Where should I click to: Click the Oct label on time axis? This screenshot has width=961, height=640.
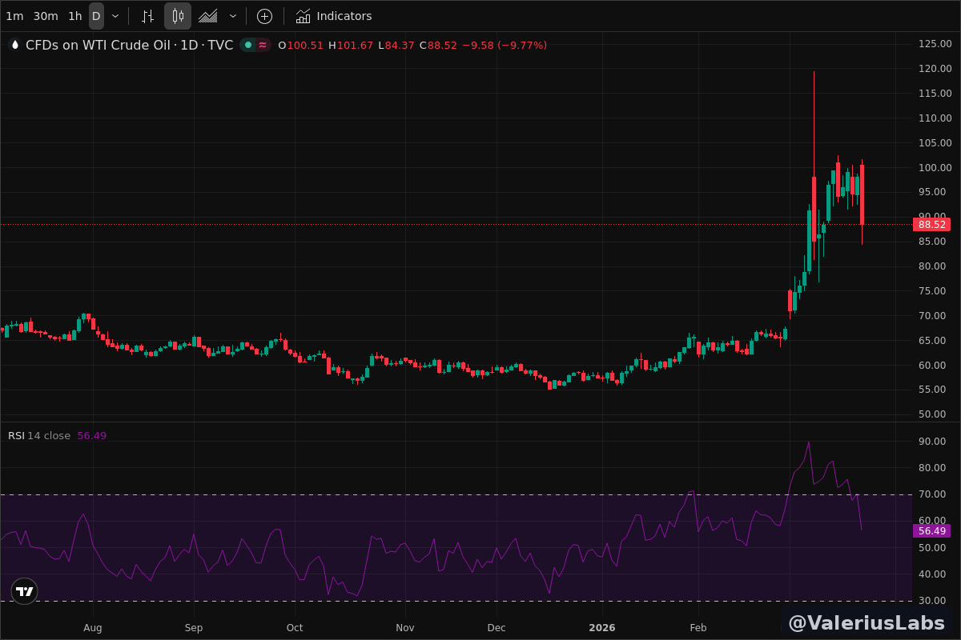(x=295, y=628)
